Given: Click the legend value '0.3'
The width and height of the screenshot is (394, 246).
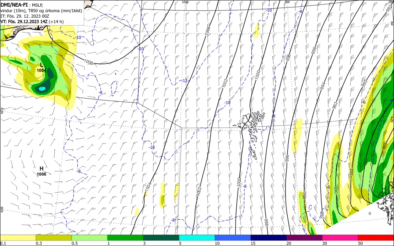Looking at the screenshot, I should coord(39,243).
